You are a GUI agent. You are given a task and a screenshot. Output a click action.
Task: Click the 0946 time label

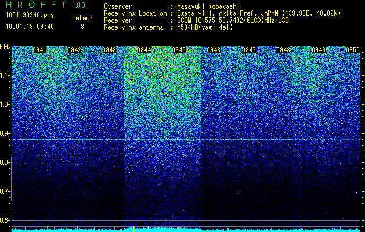point(214,50)
